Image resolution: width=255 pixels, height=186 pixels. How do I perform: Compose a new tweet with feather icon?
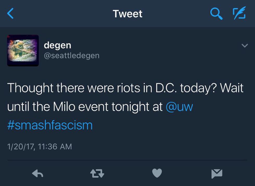[x=239, y=14]
